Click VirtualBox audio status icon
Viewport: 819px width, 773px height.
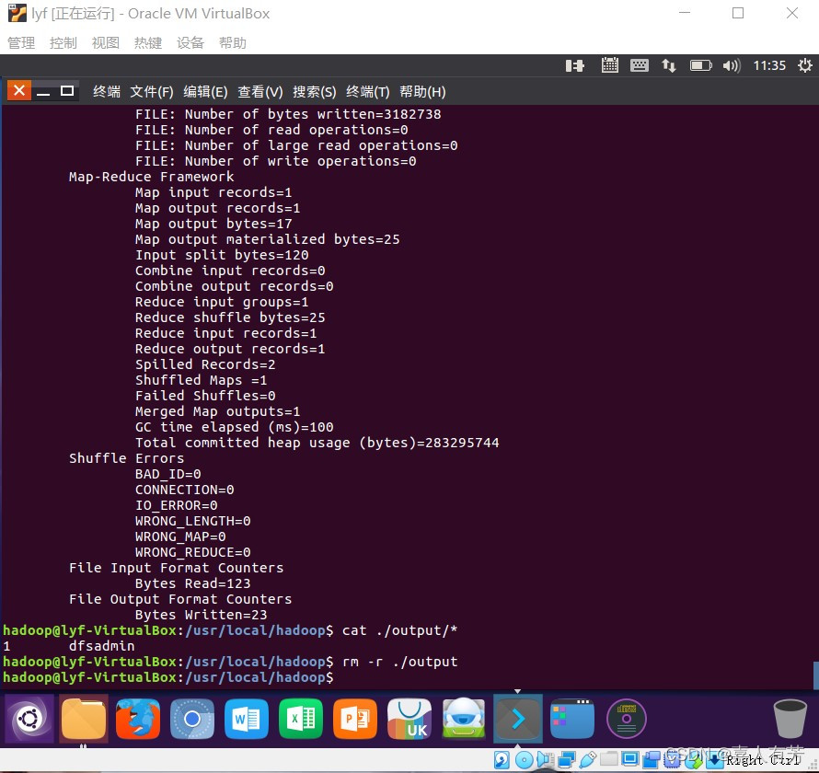click(x=546, y=759)
